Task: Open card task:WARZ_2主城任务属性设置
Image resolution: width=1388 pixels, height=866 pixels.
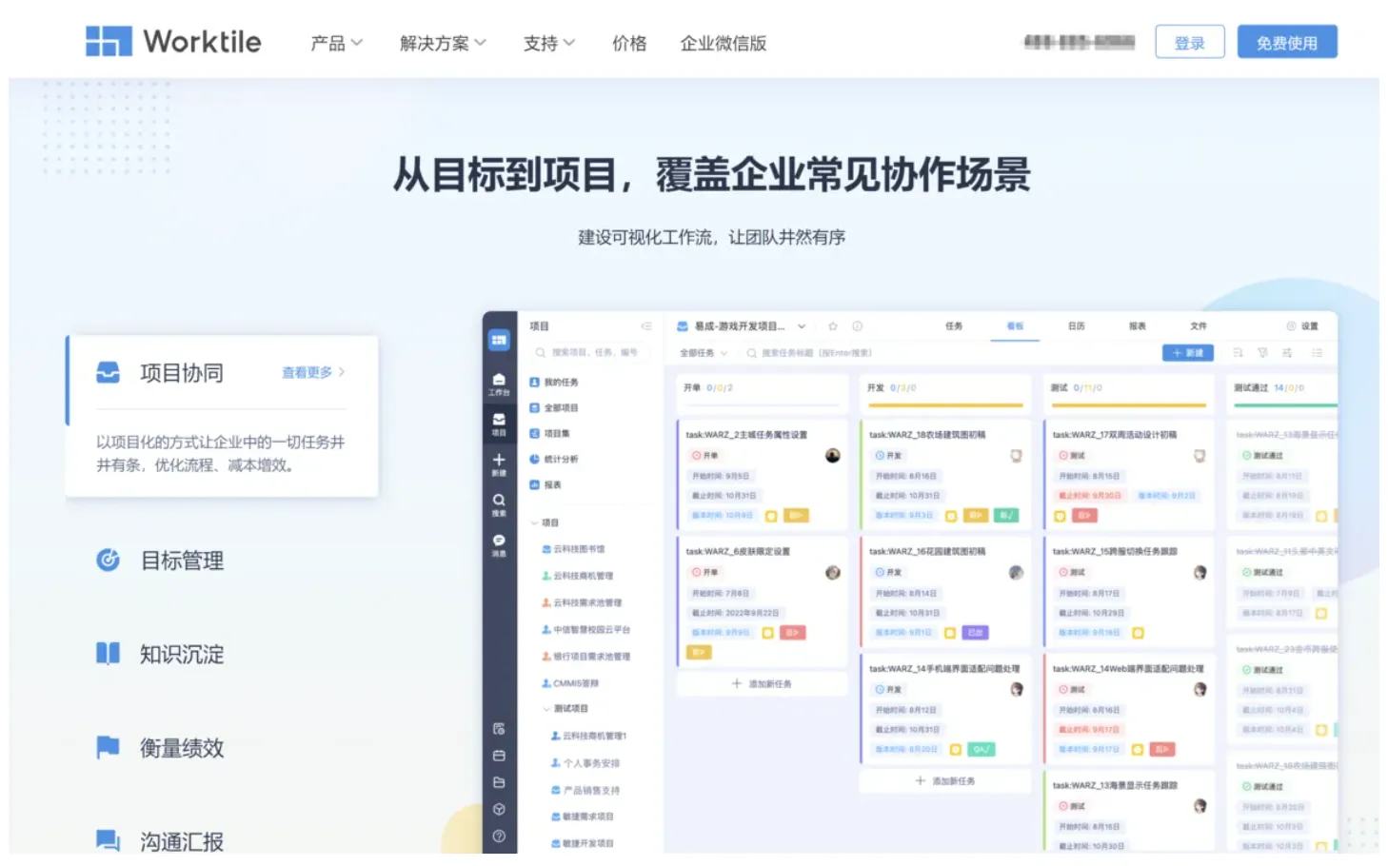Action: [x=762, y=473]
